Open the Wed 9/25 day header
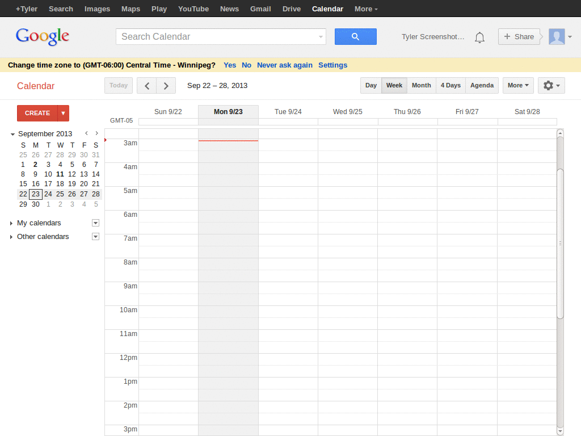Image resolution: width=581 pixels, height=436 pixels. (x=348, y=112)
